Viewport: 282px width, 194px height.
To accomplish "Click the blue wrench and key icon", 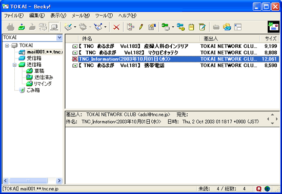I will (180, 27).
